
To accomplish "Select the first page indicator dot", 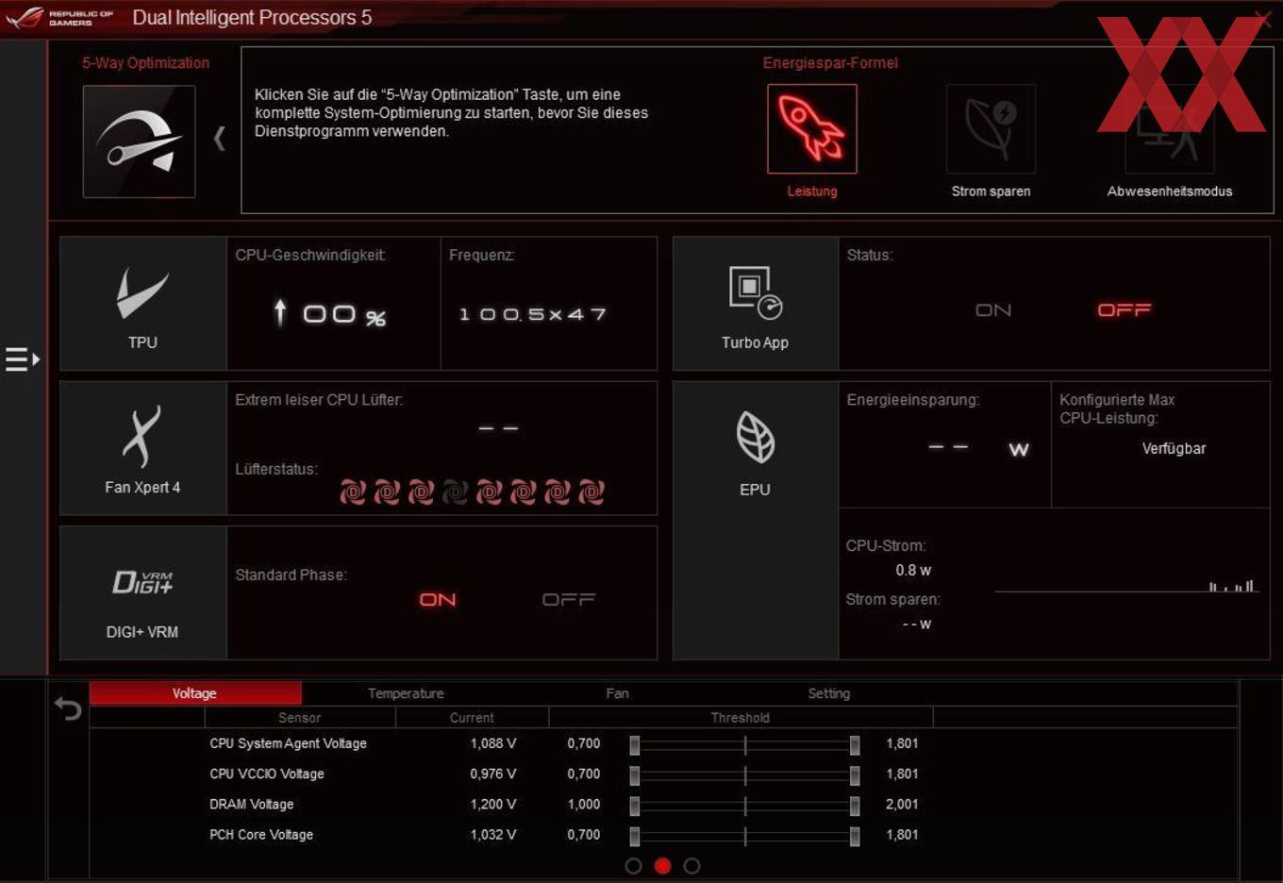I will (634, 866).
